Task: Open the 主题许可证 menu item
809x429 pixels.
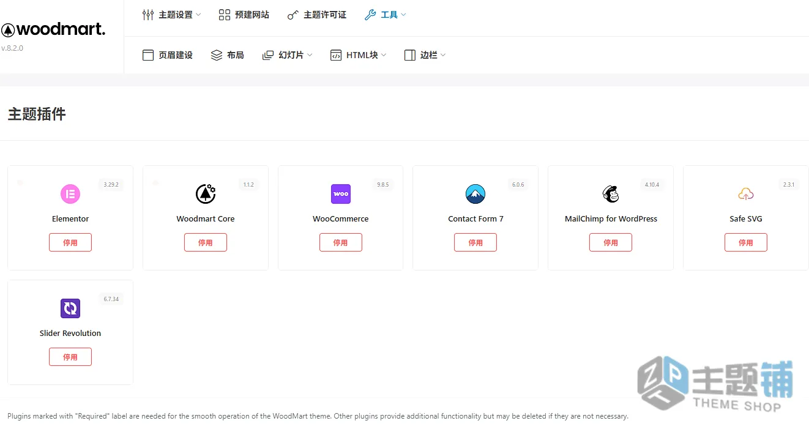Action: tap(325, 15)
